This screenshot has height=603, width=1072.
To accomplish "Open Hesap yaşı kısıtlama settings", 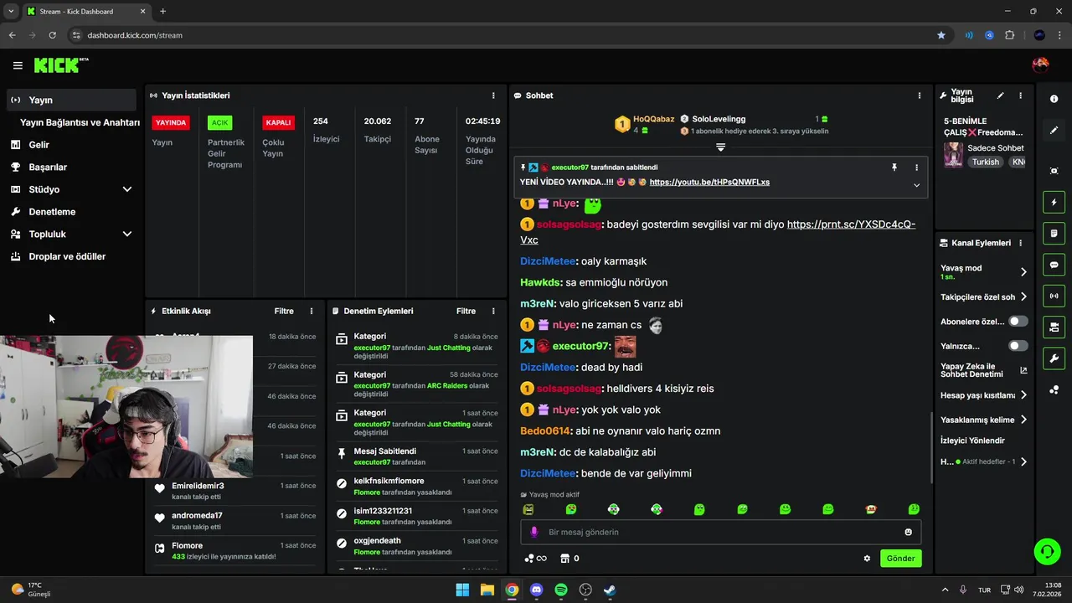I will [x=1023, y=395].
